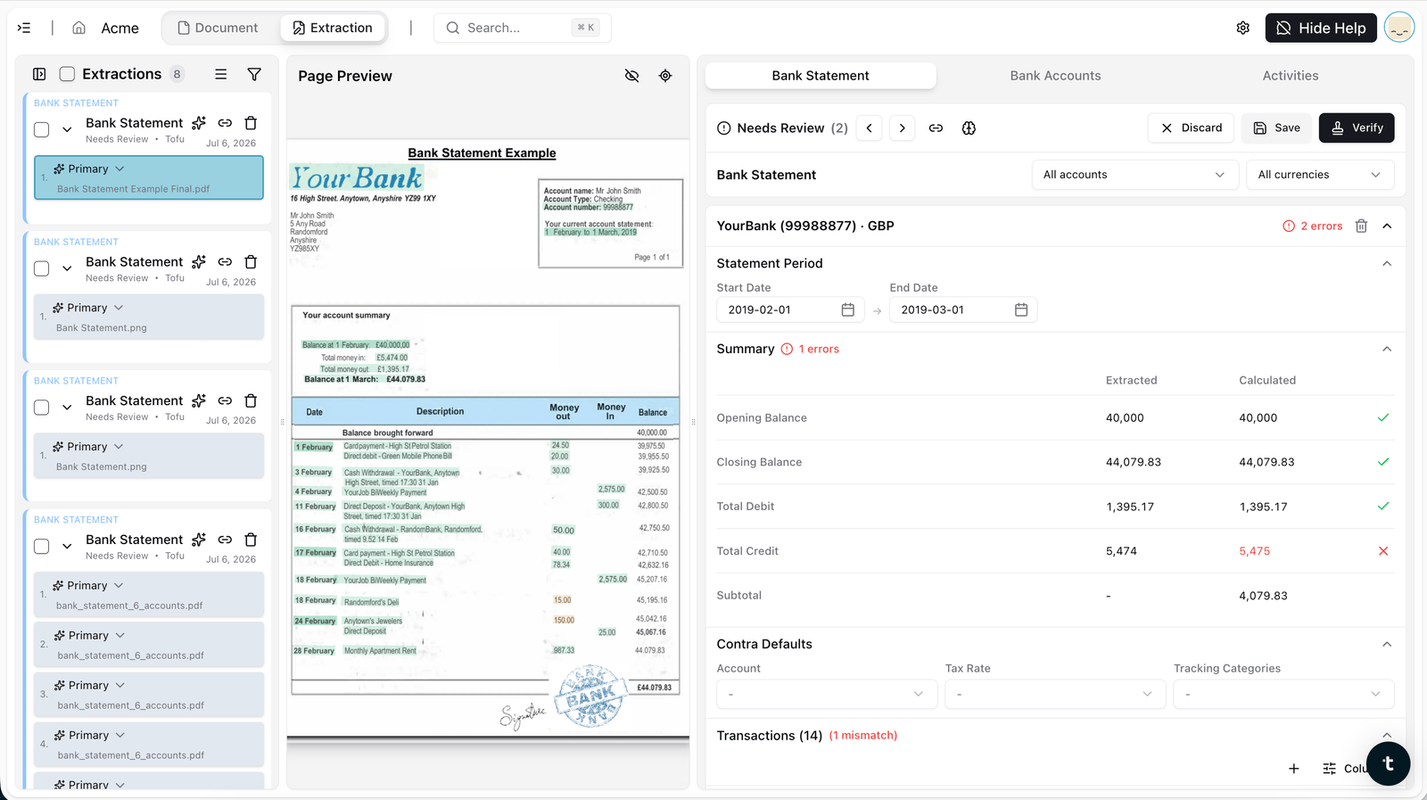This screenshot has height=800, width=1427.
Task: Delete the YourBank account via trash icon
Action: tap(1361, 226)
